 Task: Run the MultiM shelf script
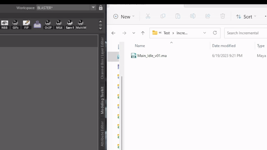pos(81,25)
